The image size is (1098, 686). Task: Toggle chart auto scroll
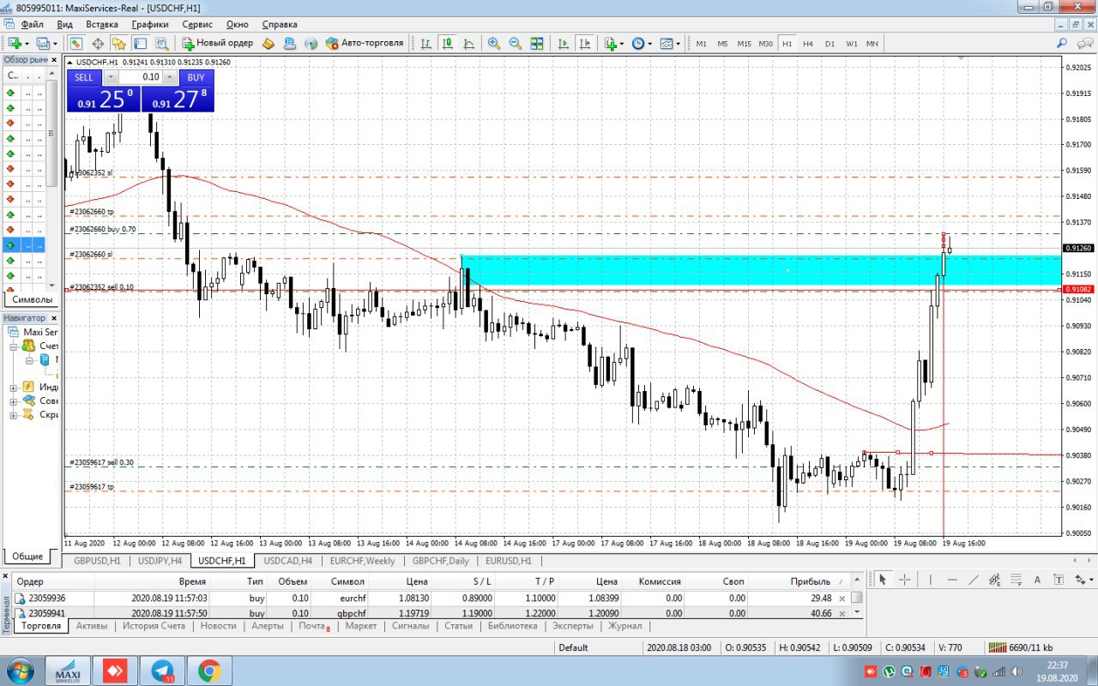click(564, 43)
